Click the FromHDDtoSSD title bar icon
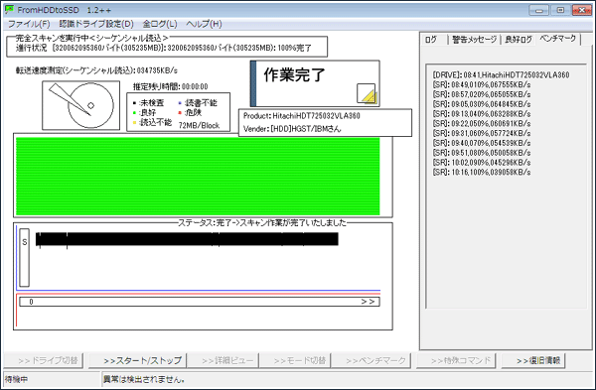596x390 pixels. point(9,10)
